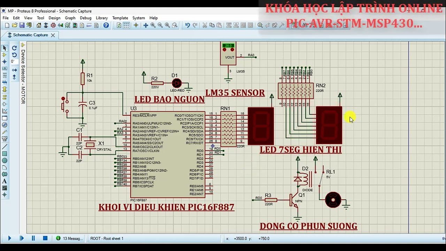Click the LM35 sensor component
The height and width of the screenshot is (251, 446).
pyautogui.click(x=228, y=53)
